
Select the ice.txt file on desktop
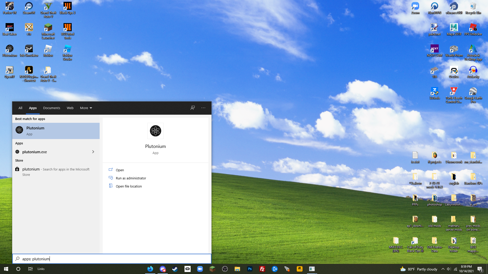415,157
